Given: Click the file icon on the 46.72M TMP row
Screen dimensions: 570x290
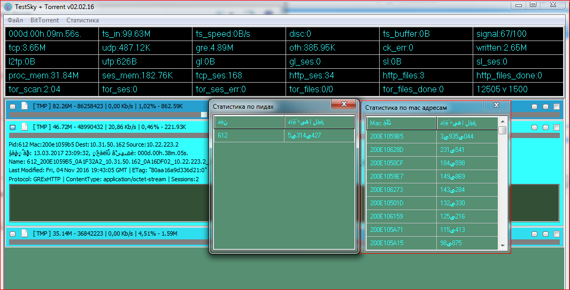Looking at the screenshot, I should pyautogui.click(x=24, y=127).
